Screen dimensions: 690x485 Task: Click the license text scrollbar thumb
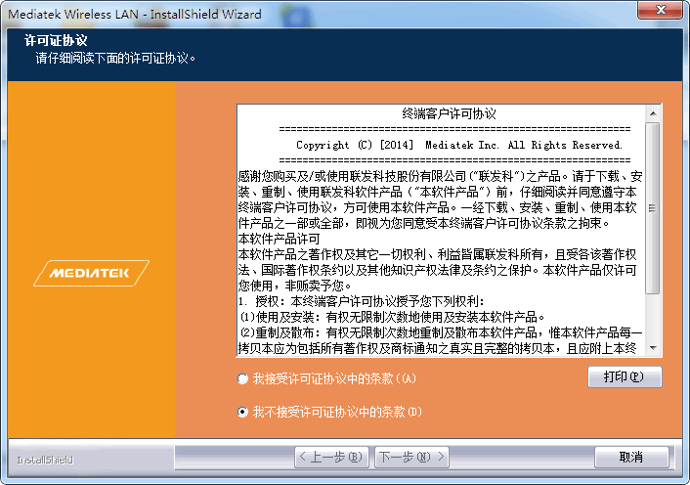click(x=653, y=208)
